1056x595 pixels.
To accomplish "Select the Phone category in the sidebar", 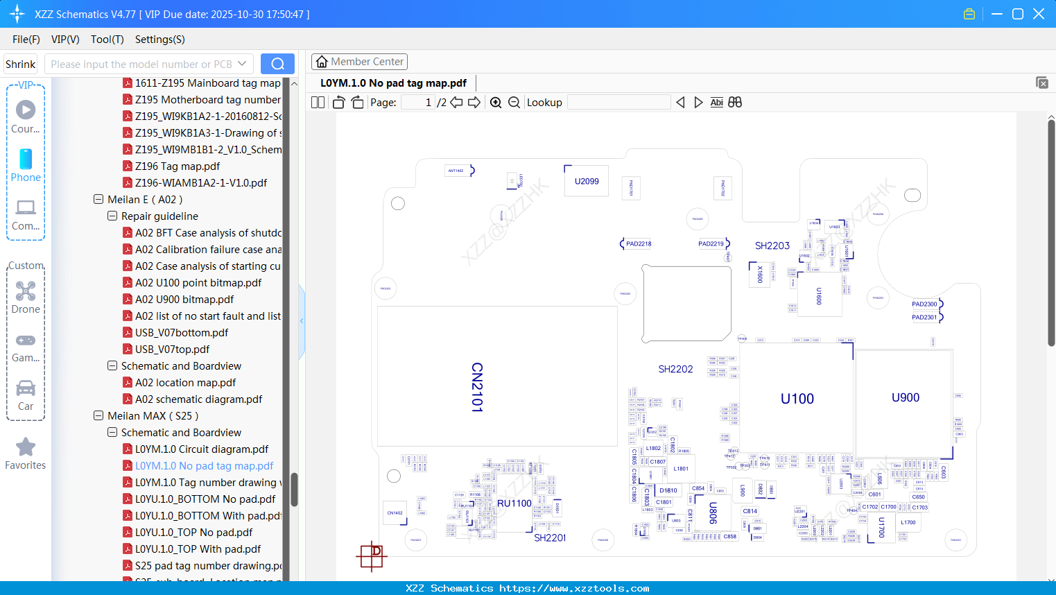I will tap(26, 166).
